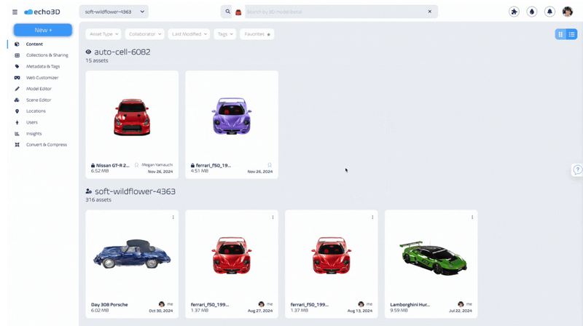This screenshot has height=326, width=583.
Task: Switch to list view layout
Action: coord(572,34)
